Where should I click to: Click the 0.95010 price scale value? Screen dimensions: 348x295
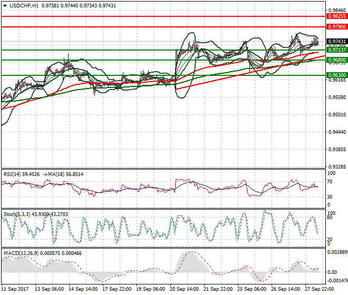pyautogui.click(x=337, y=115)
